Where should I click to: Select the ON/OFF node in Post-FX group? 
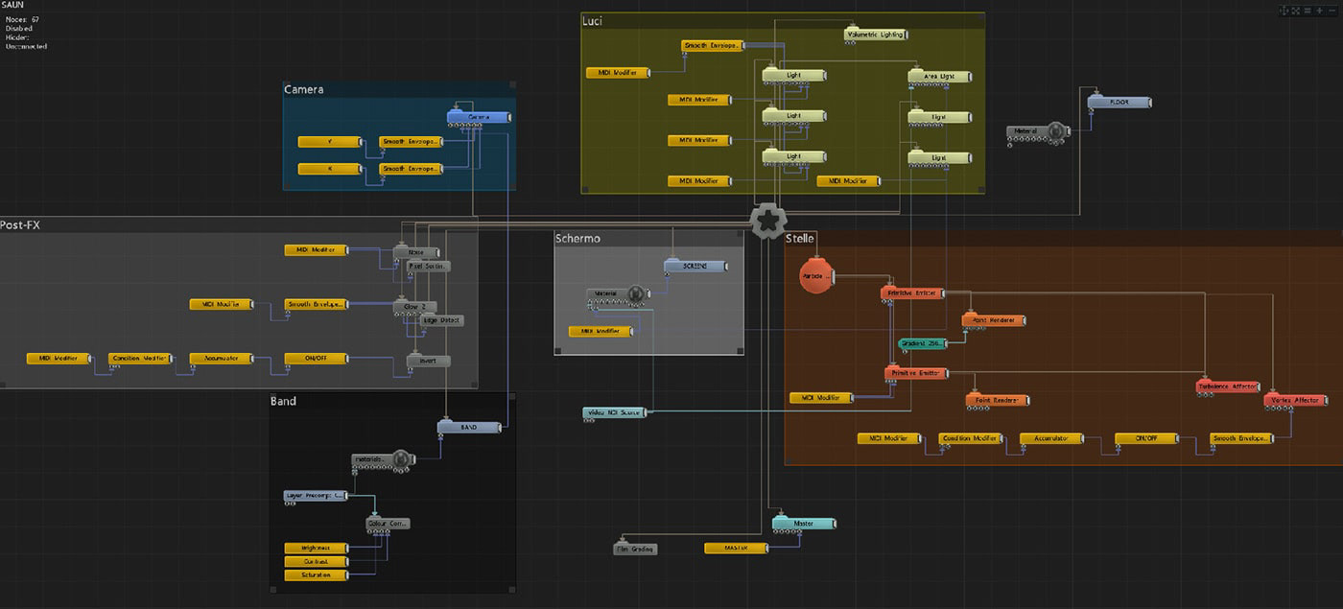click(x=316, y=359)
